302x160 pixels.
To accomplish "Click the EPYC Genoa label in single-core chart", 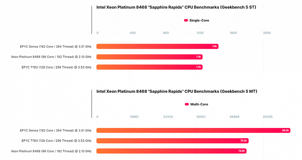I will 56,46.
